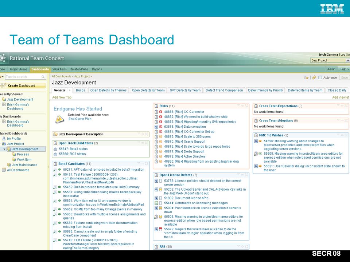Open the Jazz Project selector dropdown
Screen dimensions: 350x262
click(330, 60)
